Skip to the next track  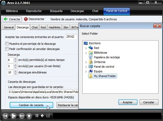(22, 116)
